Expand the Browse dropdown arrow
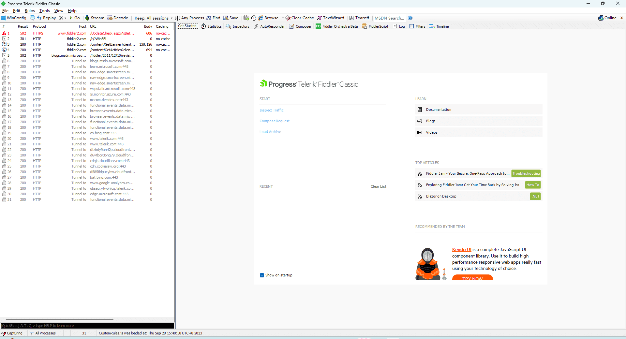This screenshot has width=626, height=339. pyautogui.click(x=283, y=18)
